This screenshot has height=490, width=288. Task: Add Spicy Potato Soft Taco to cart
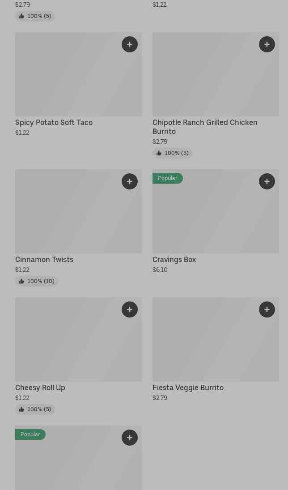130,44
